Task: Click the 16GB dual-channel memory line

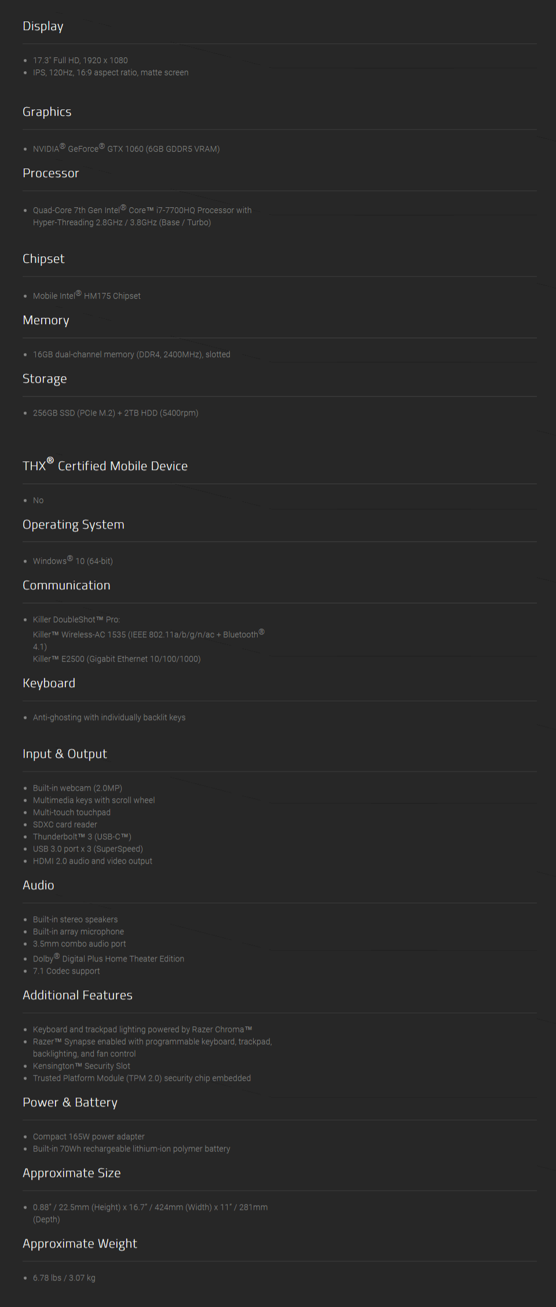Action: 131,354
